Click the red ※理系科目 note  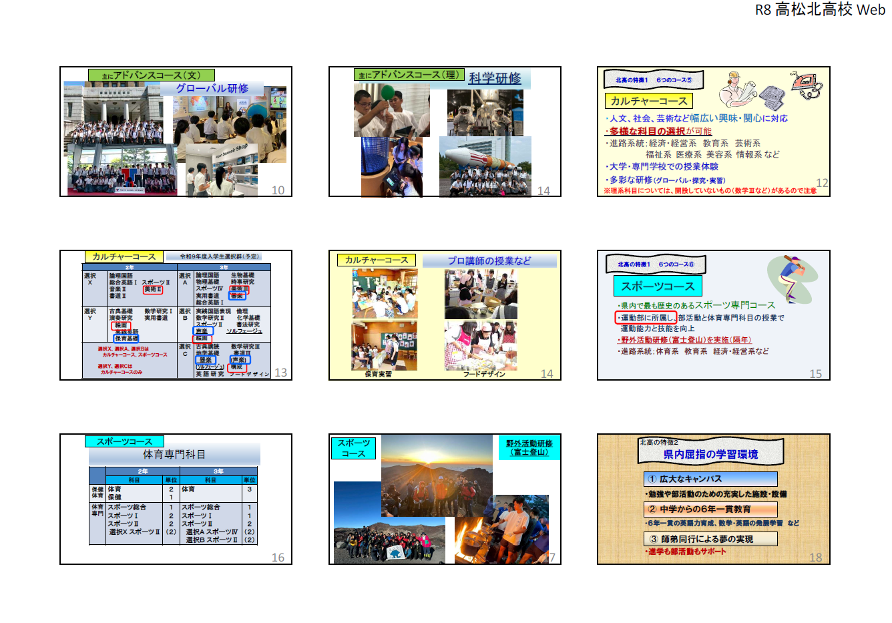[x=710, y=191]
